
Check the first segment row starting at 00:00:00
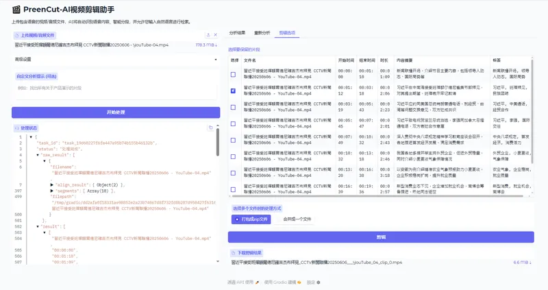coord(234,74)
